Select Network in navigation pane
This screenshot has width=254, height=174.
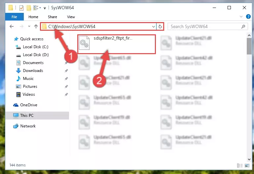coord(28,126)
